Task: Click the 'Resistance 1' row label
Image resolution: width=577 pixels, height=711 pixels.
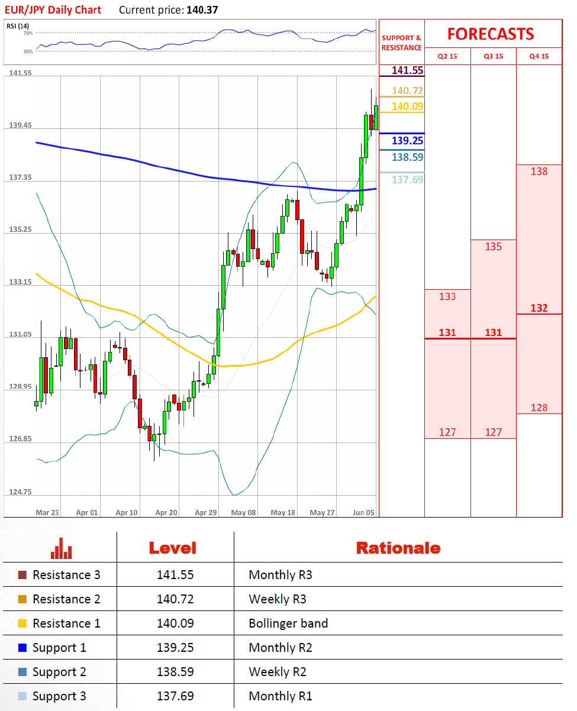Action: click(x=66, y=623)
